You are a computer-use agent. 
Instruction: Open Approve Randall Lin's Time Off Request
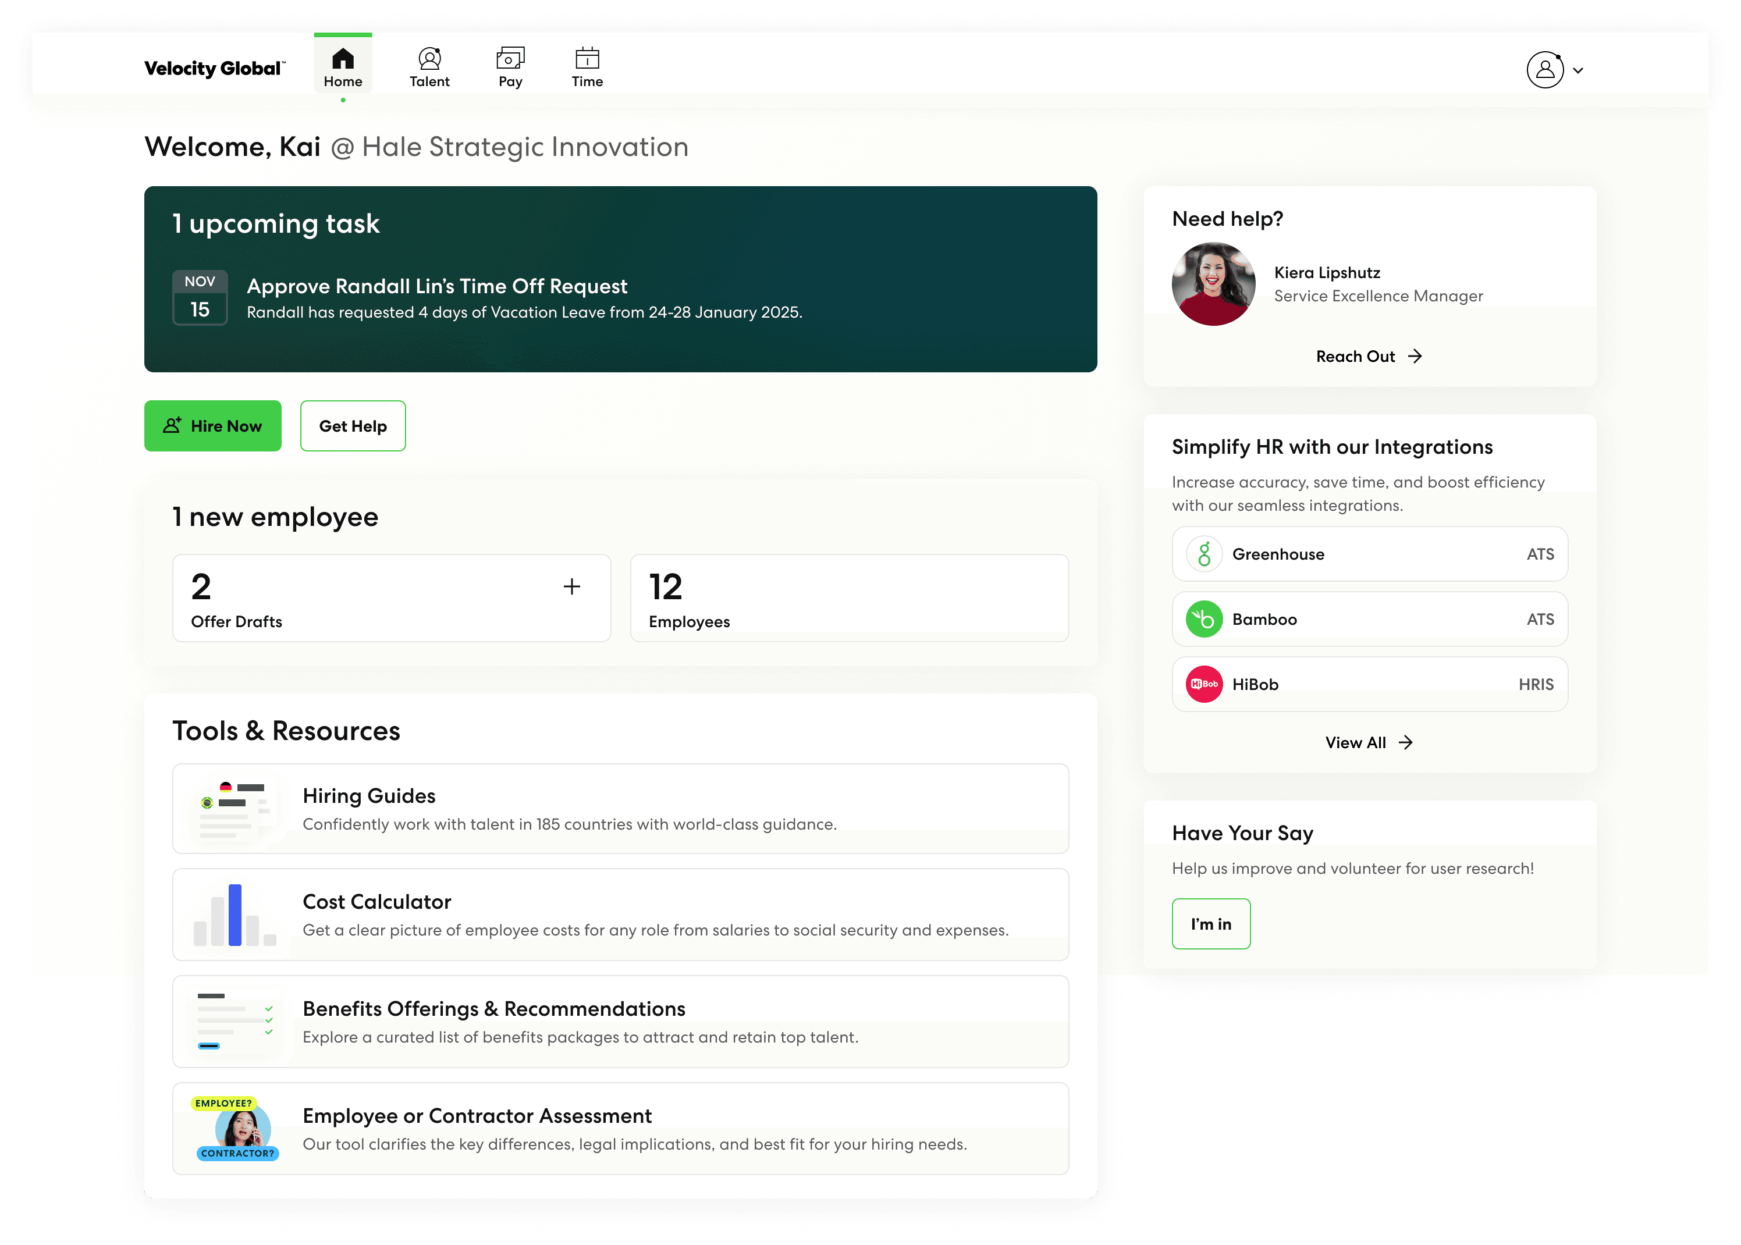[436, 287]
